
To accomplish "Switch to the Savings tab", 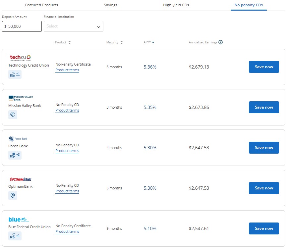I will coord(110,5).
